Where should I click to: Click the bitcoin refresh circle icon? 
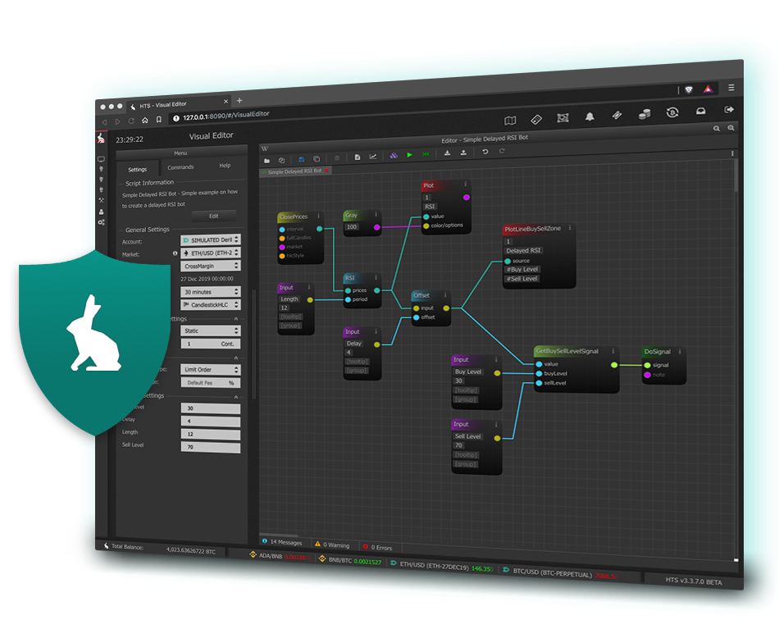(672, 113)
